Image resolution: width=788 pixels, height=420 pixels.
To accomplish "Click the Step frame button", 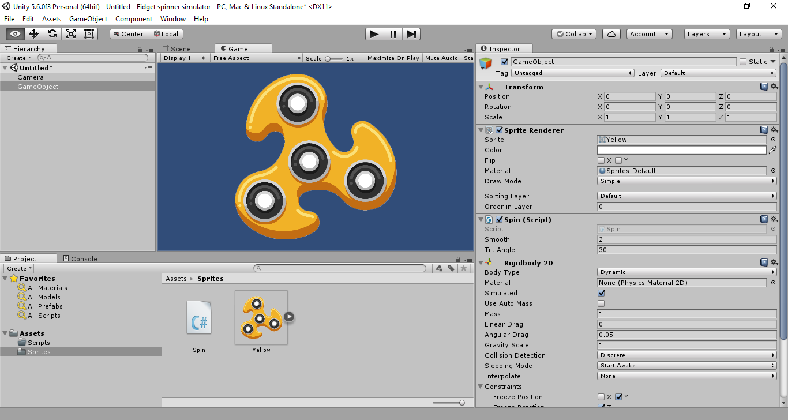I will [411, 34].
